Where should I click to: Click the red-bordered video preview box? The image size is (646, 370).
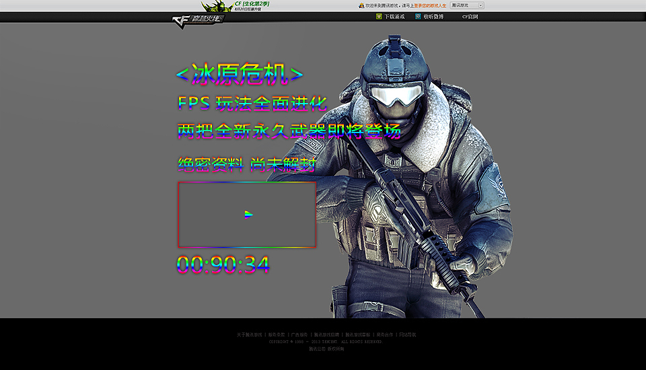(247, 215)
